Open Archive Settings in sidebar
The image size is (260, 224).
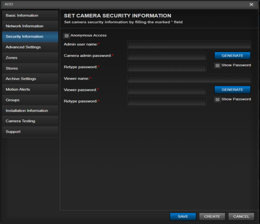(30, 79)
